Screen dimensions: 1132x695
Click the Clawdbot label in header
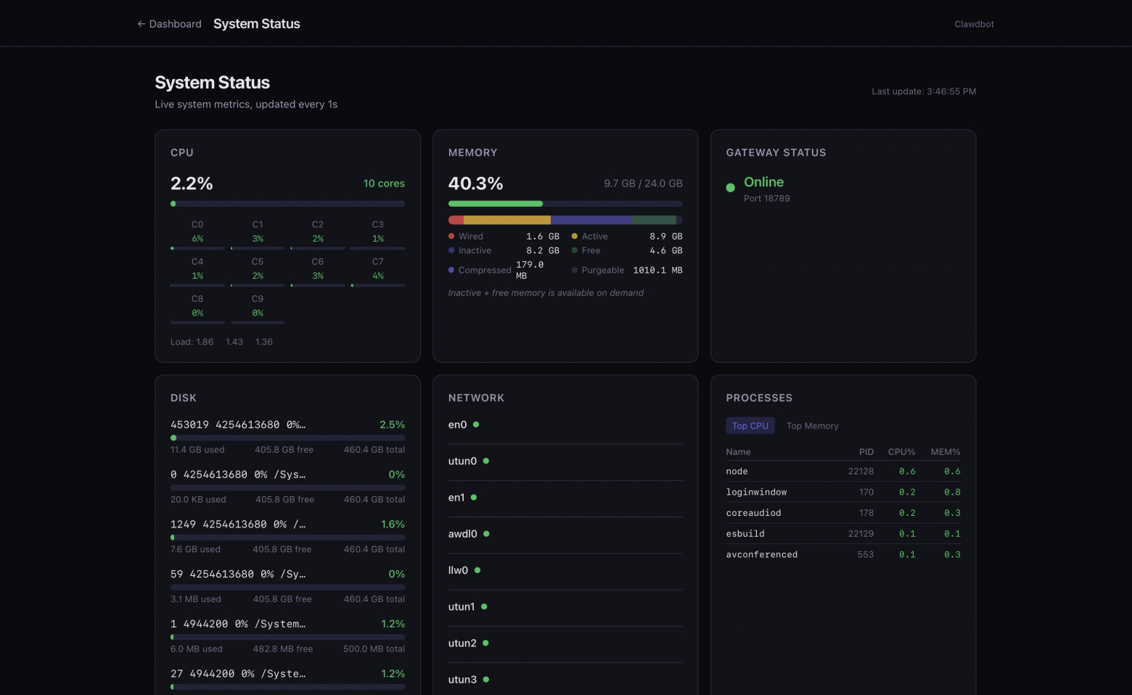click(974, 24)
